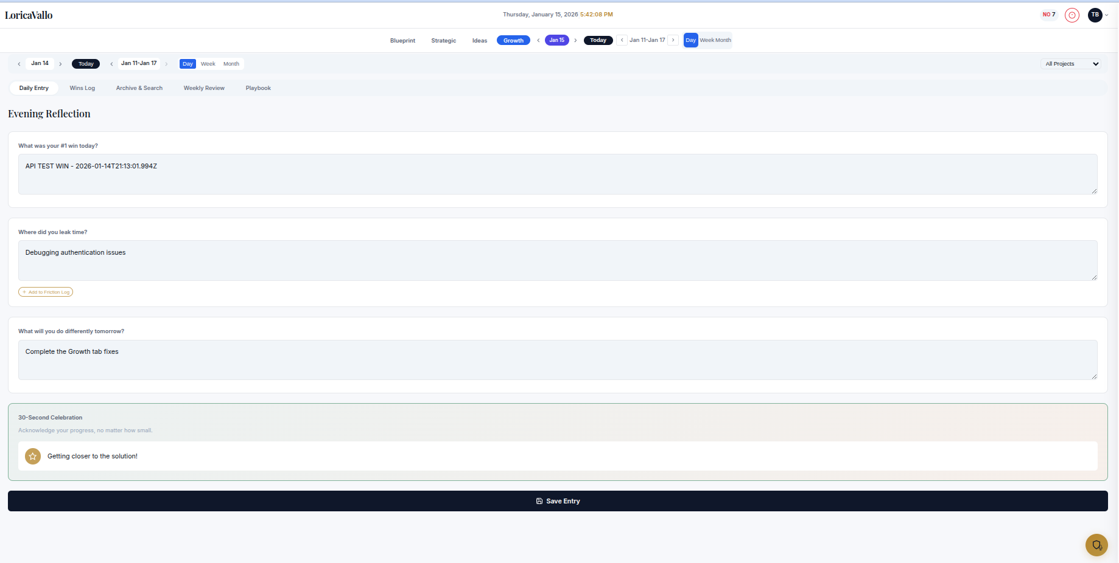Switch to Week view in sub-toolbar
Image resolution: width=1119 pixels, height=563 pixels.
tap(208, 64)
